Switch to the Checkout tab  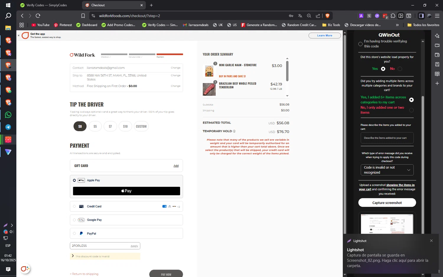(x=114, y=5)
